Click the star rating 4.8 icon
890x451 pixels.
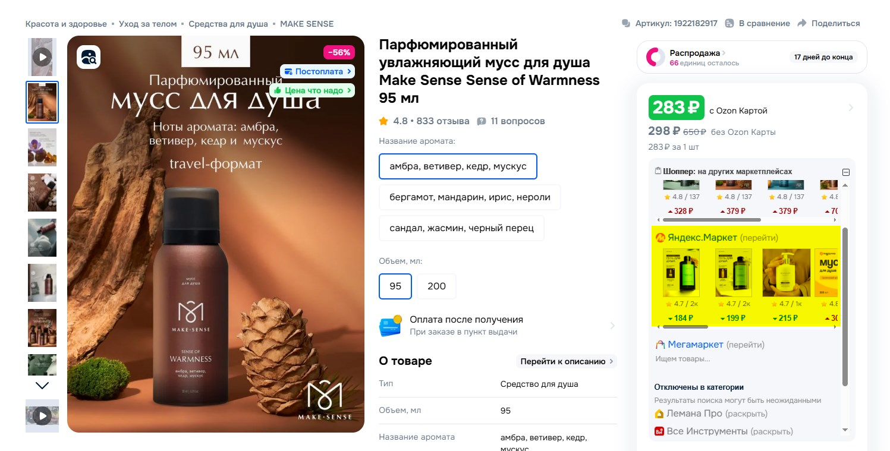[383, 121]
